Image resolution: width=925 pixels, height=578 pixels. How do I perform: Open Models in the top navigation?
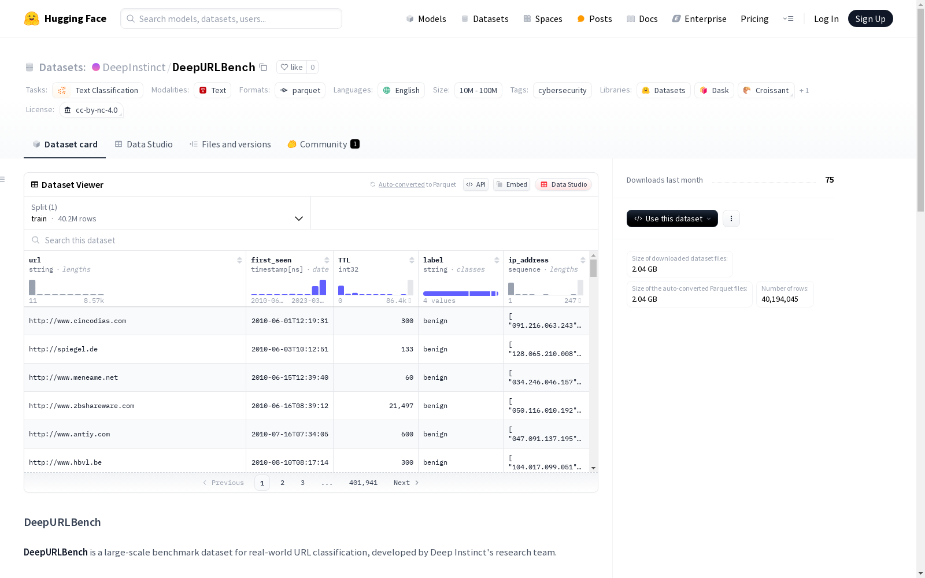(x=426, y=18)
